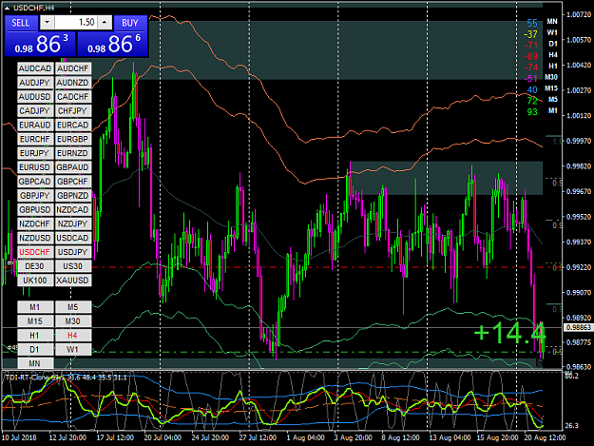Switch timeframe to D1
The width and height of the screenshot is (594, 446).
pos(35,349)
